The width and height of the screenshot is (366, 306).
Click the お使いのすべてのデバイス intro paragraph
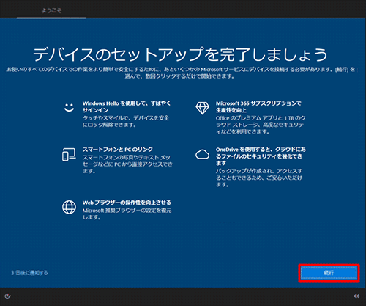[x=181, y=73]
